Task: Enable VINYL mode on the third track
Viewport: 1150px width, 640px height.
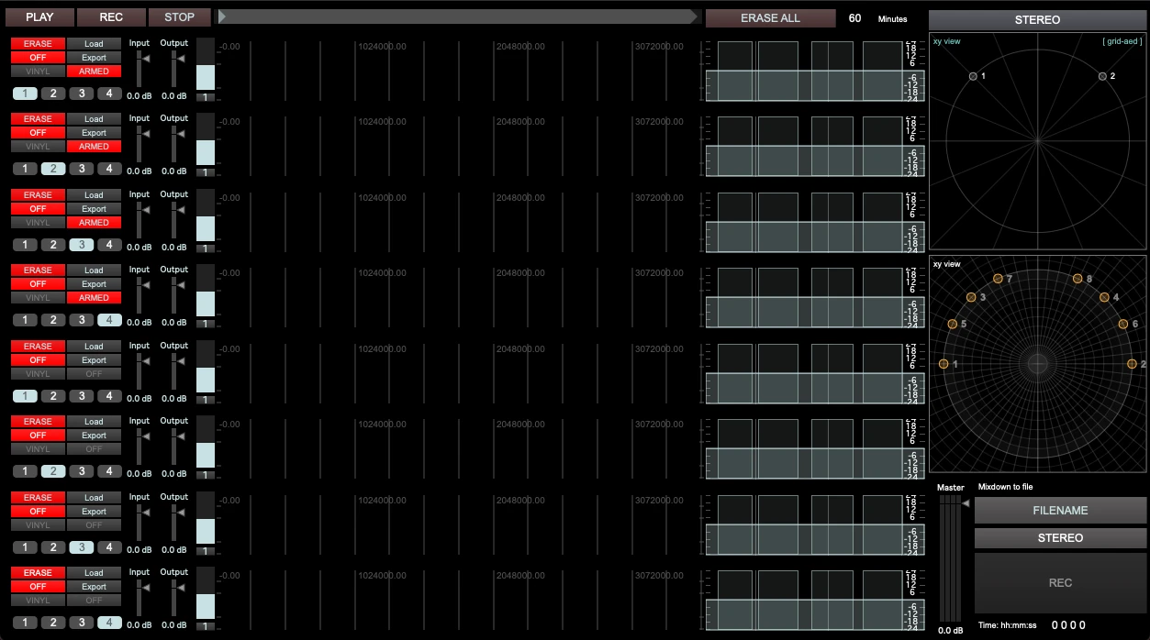Action: pos(38,223)
